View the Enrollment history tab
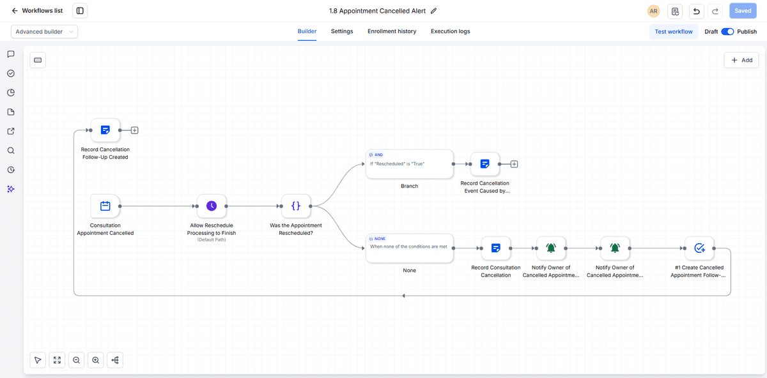 tap(392, 31)
